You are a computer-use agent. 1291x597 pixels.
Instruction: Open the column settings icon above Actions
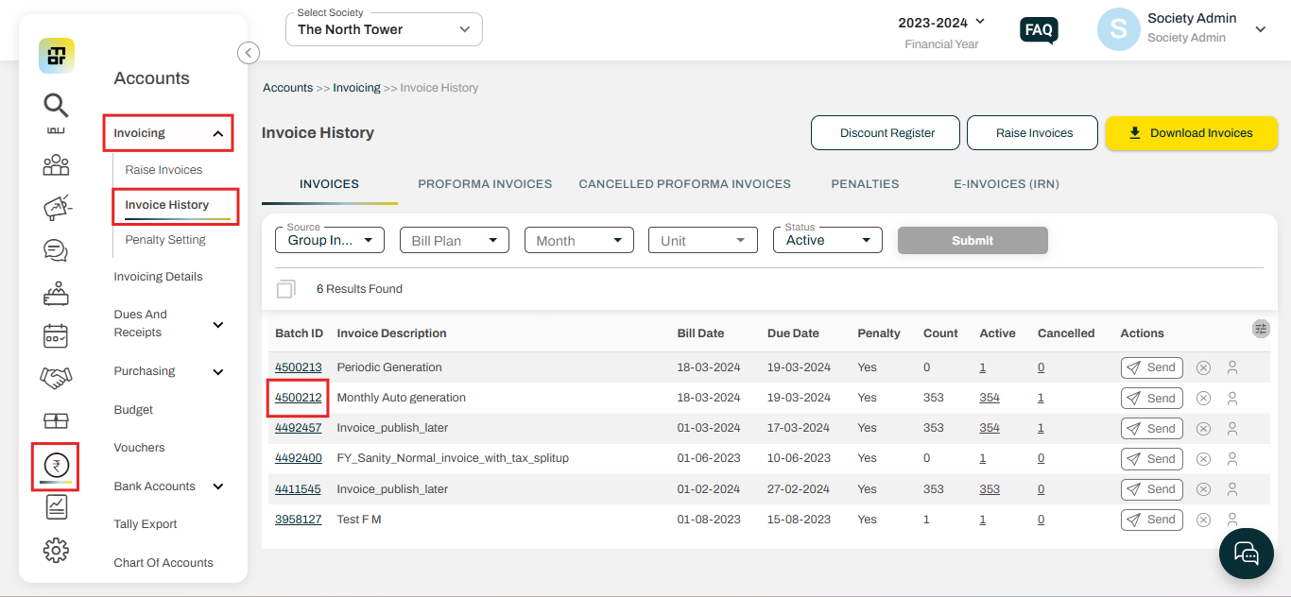pyautogui.click(x=1261, y=329)
